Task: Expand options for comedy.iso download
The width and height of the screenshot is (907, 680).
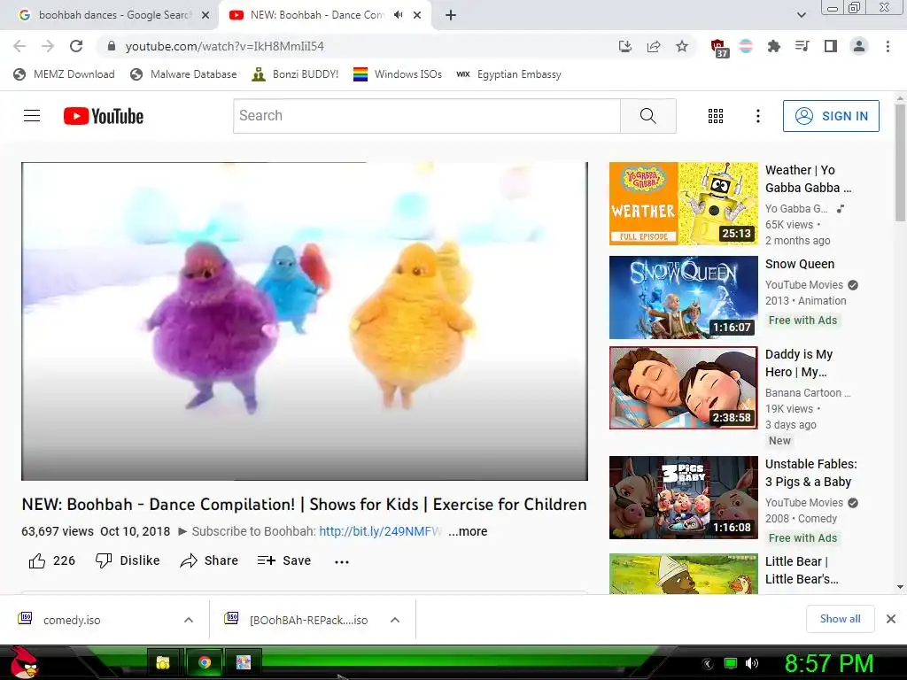Action: (x=189, y=620)
